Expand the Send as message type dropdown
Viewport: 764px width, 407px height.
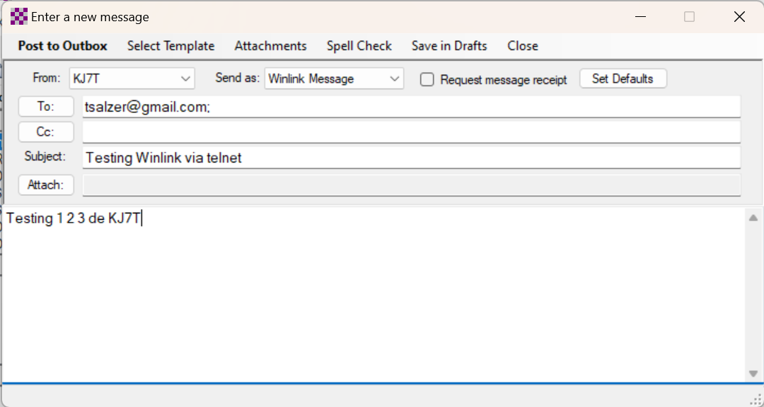[x=395, y=79]
